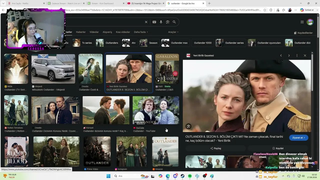Open the Google apps grid

pyautogui.click(x=302, y=22)
